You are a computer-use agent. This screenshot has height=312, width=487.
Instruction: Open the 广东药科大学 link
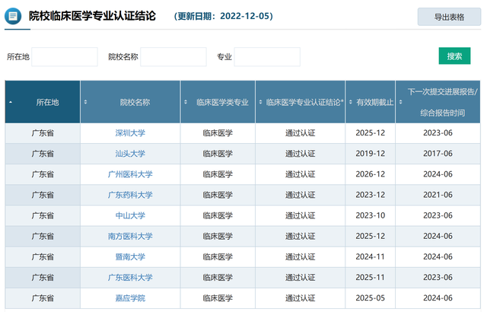pyautogui.click(x=130, y=195)
